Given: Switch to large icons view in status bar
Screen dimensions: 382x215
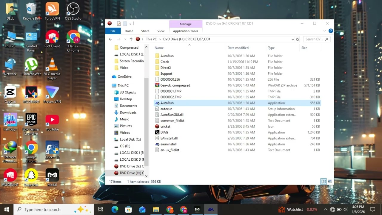Looking at the screenshot, I should pyautogui.click(x=330, y=181).
